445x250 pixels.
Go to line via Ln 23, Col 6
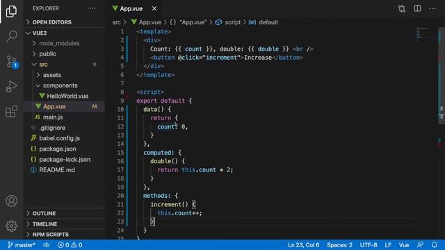[303, 245]
